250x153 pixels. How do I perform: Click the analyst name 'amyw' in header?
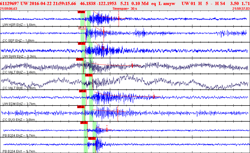pos(169,4)
